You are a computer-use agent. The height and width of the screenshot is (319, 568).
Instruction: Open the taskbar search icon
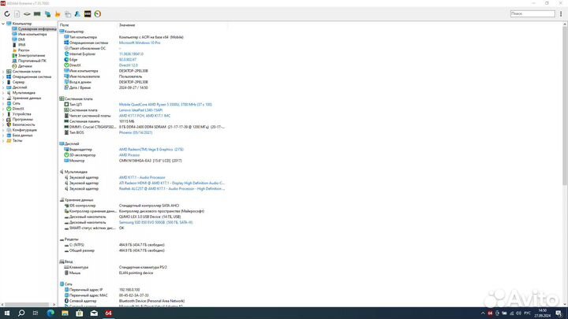click(x=21, y=313)
